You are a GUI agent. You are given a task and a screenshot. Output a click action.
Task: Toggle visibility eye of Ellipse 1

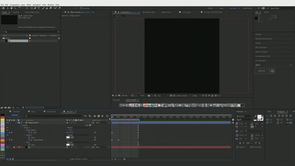[7, 128]
